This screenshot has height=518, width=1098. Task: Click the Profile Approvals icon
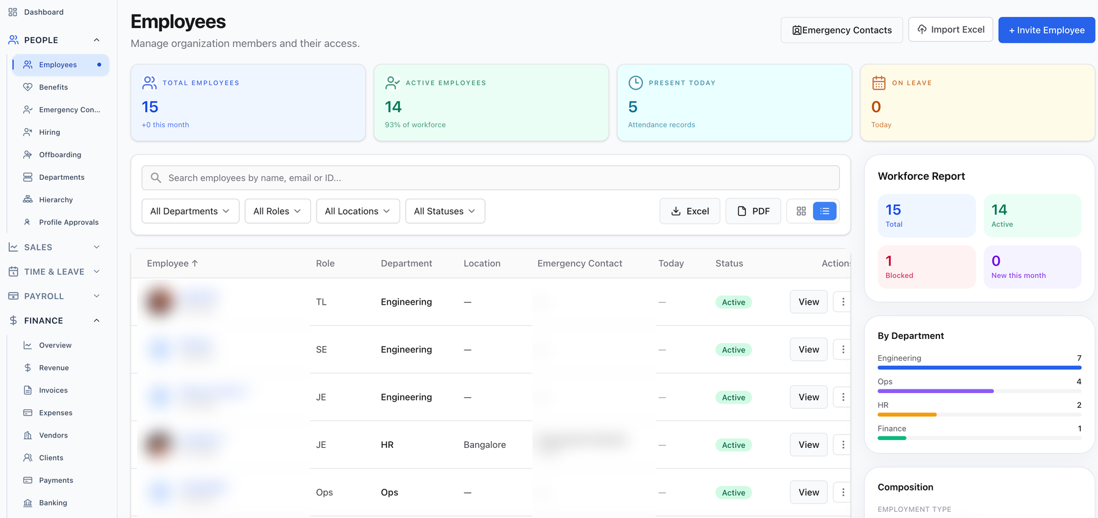(x=27, y=222)
